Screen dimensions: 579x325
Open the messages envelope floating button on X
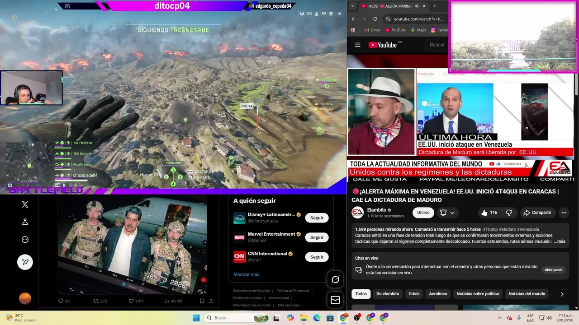pos(335,300)
